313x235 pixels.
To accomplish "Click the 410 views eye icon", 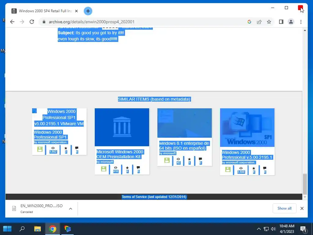I will click(116, 168).
